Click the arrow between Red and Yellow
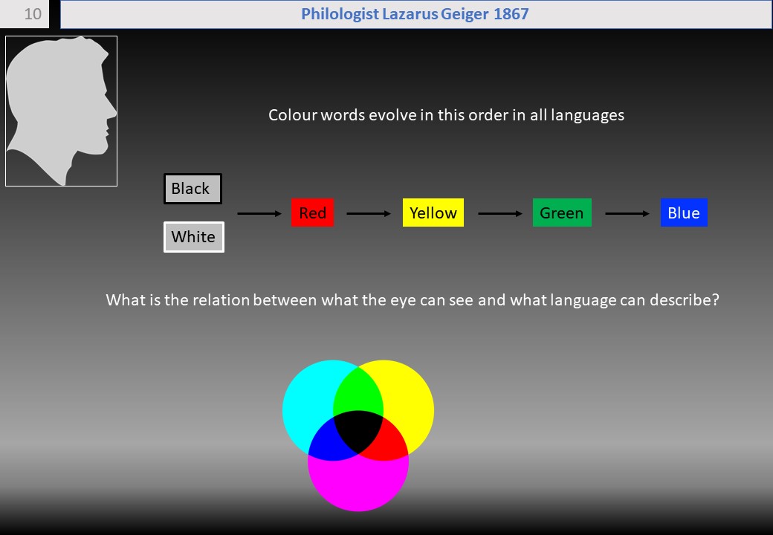773x535 pixels. point(369,213)
